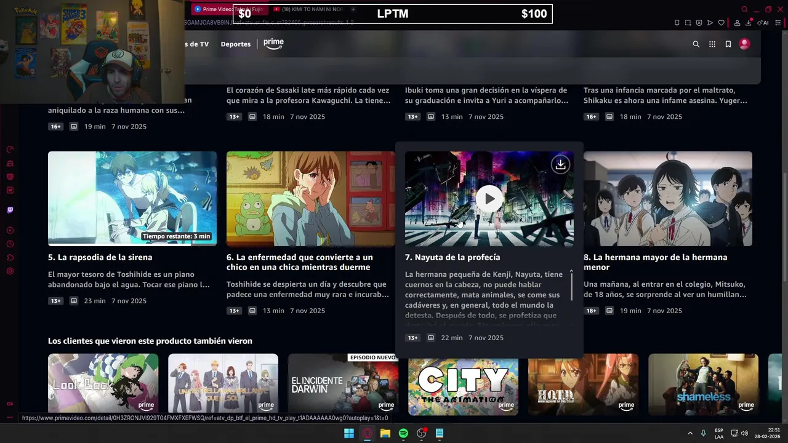
Task: Open the H.O.T.D. recommendation card
Action: coord(583,385)
